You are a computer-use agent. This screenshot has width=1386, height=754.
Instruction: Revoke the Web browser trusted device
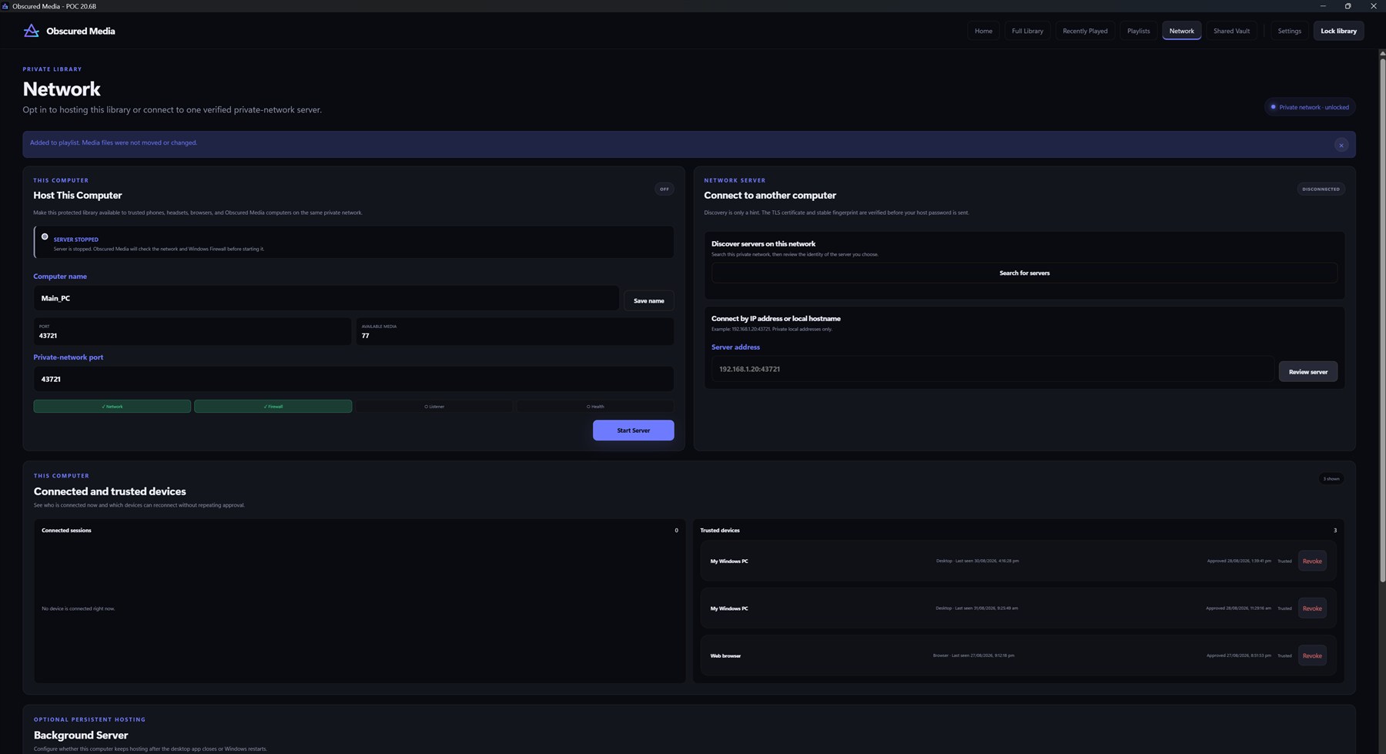[x=1312, y=655]
